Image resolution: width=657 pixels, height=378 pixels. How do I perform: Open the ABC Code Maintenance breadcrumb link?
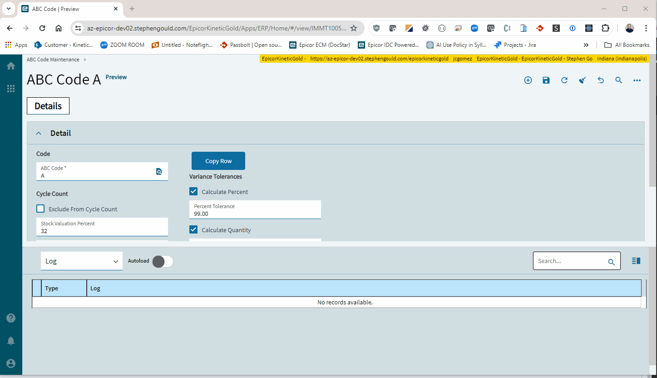(x=53, y=59)
